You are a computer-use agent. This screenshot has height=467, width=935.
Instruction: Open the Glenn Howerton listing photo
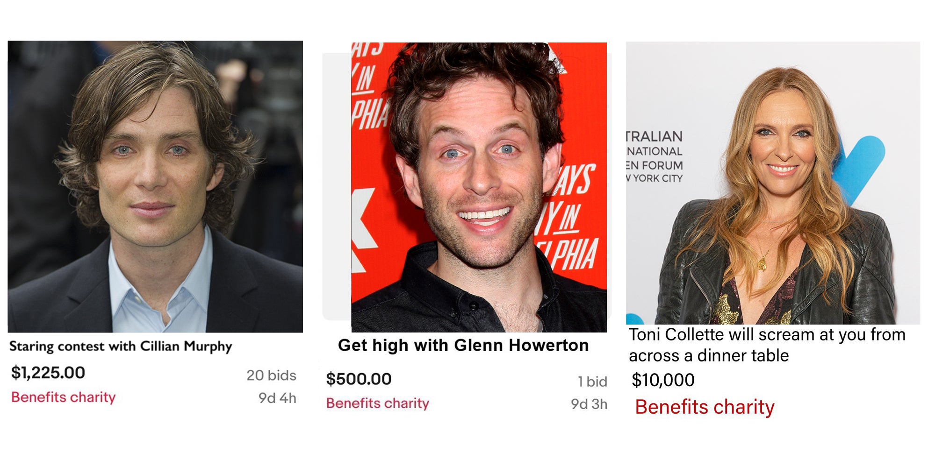pyautogui.click(x=479, y=187)
